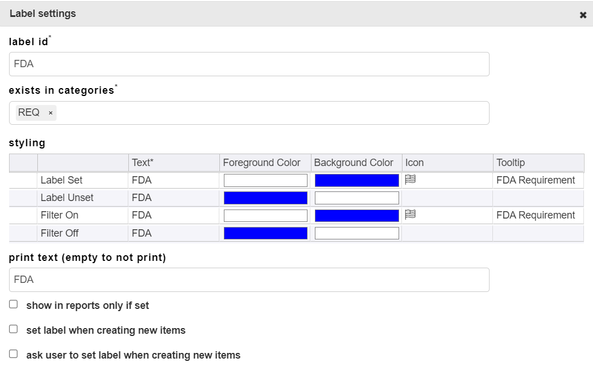
Task: Select the Label Unset row name
Action: (67, 198)
